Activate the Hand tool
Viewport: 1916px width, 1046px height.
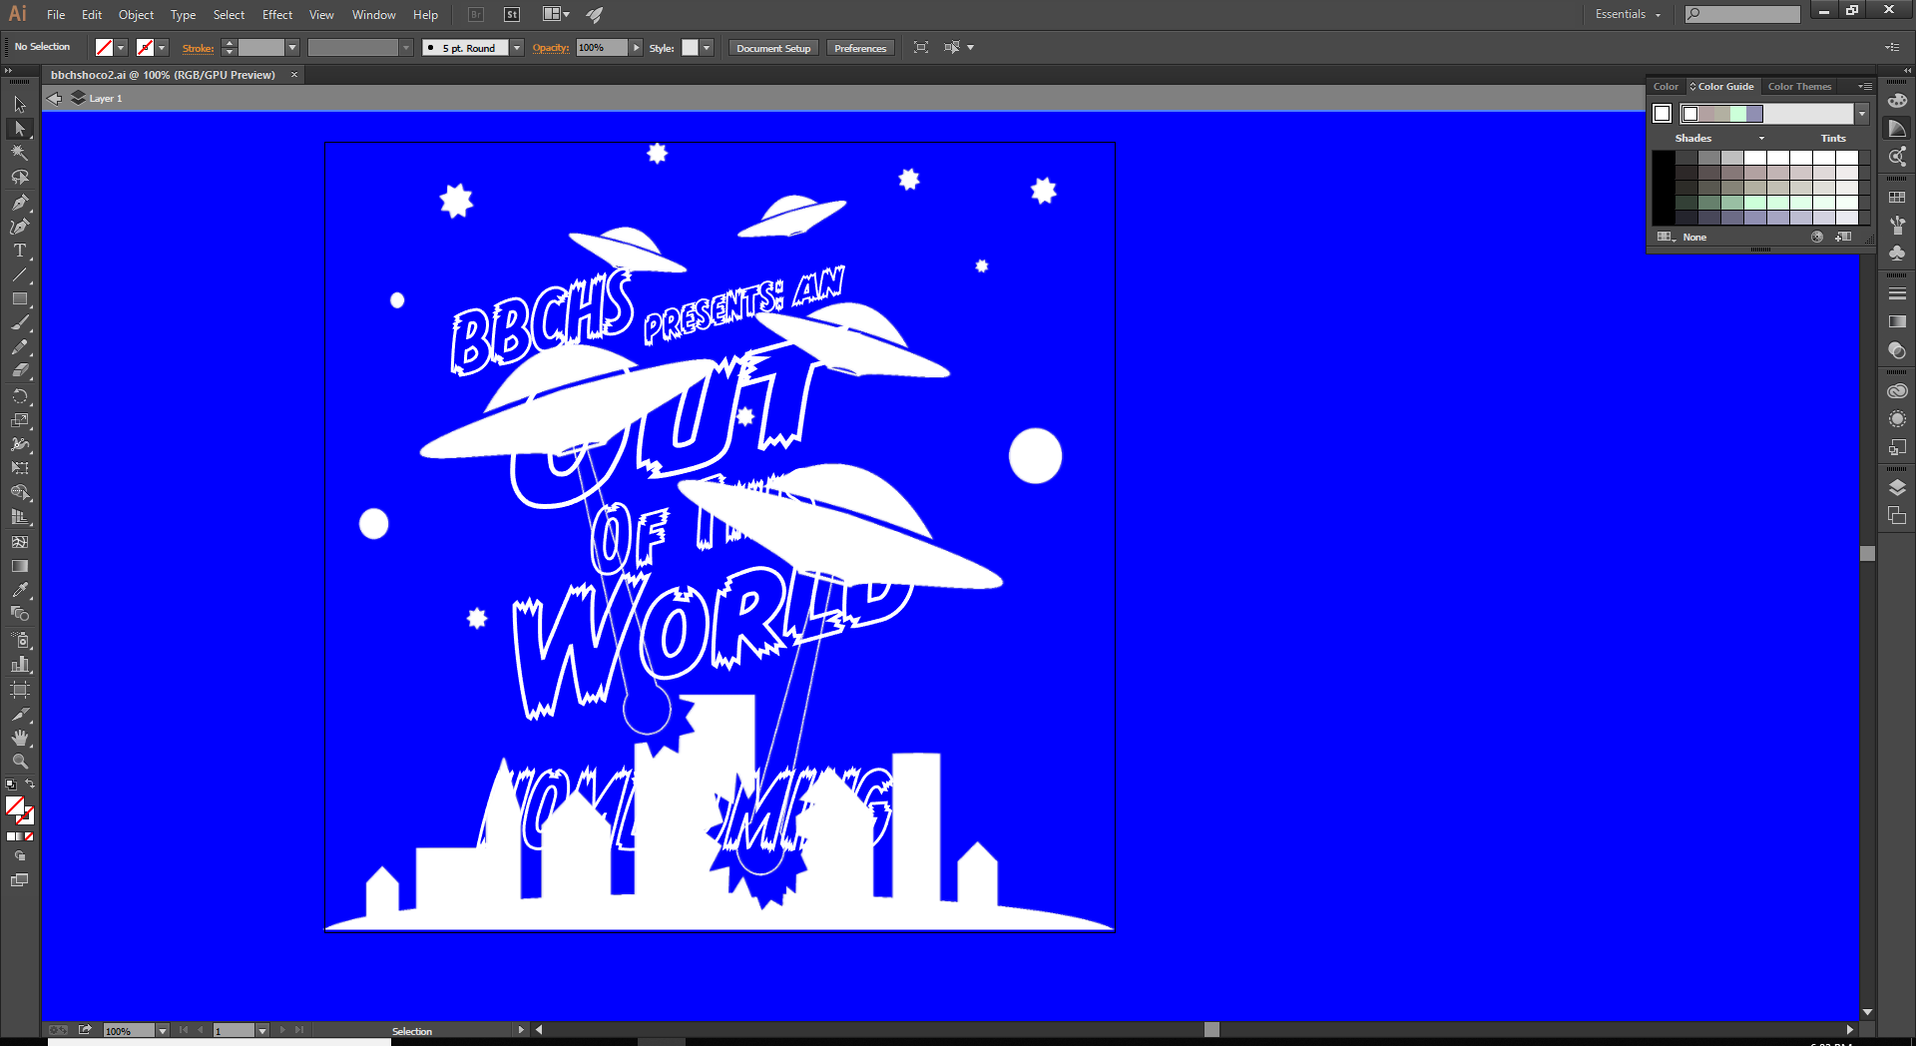click(x=19, y=738)
